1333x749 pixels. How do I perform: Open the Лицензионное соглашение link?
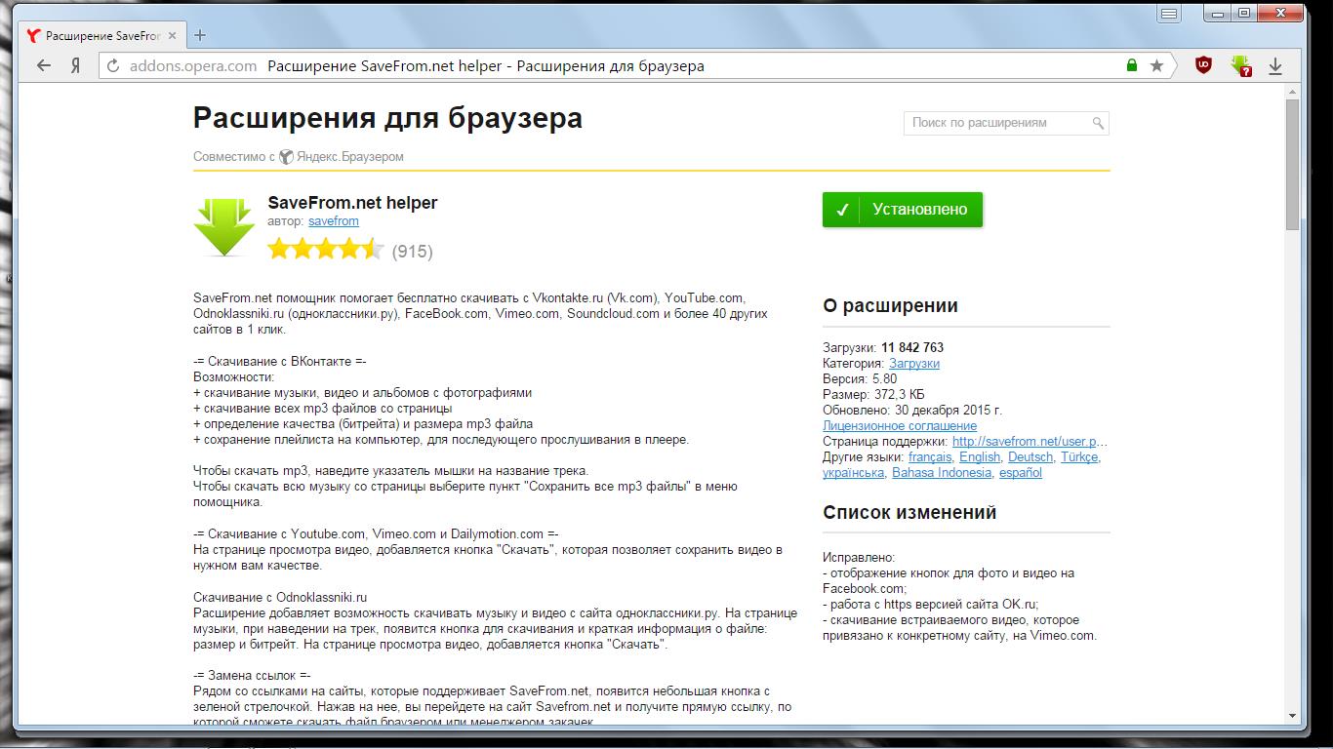point(900,425)
